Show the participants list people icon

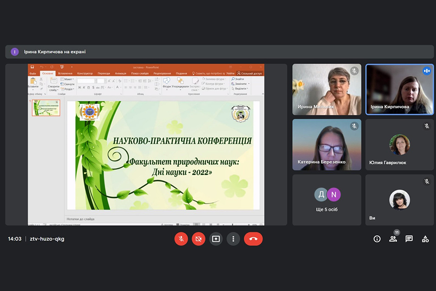(x=393, y=239)
